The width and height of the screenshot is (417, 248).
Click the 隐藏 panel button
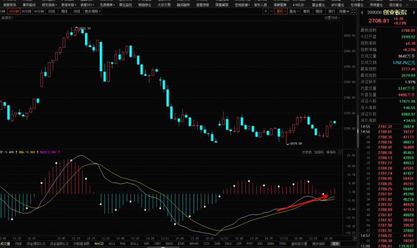coord(344,11)
